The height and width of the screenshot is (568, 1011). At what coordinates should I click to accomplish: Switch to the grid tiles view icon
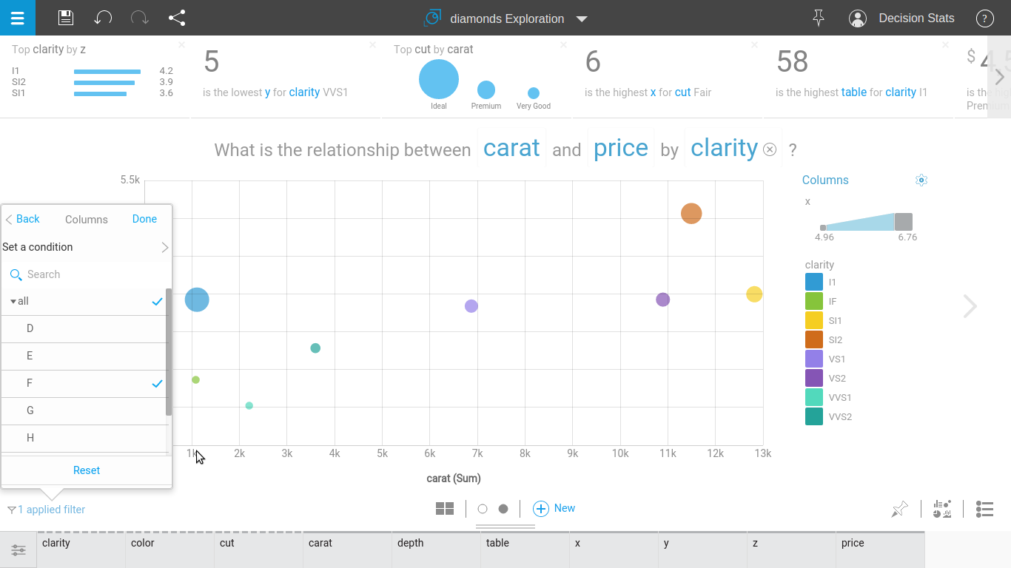click(445, 508)
